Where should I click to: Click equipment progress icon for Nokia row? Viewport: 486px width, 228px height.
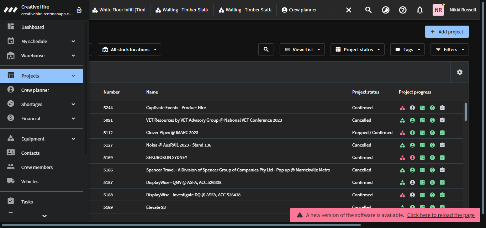pos(402,145)
